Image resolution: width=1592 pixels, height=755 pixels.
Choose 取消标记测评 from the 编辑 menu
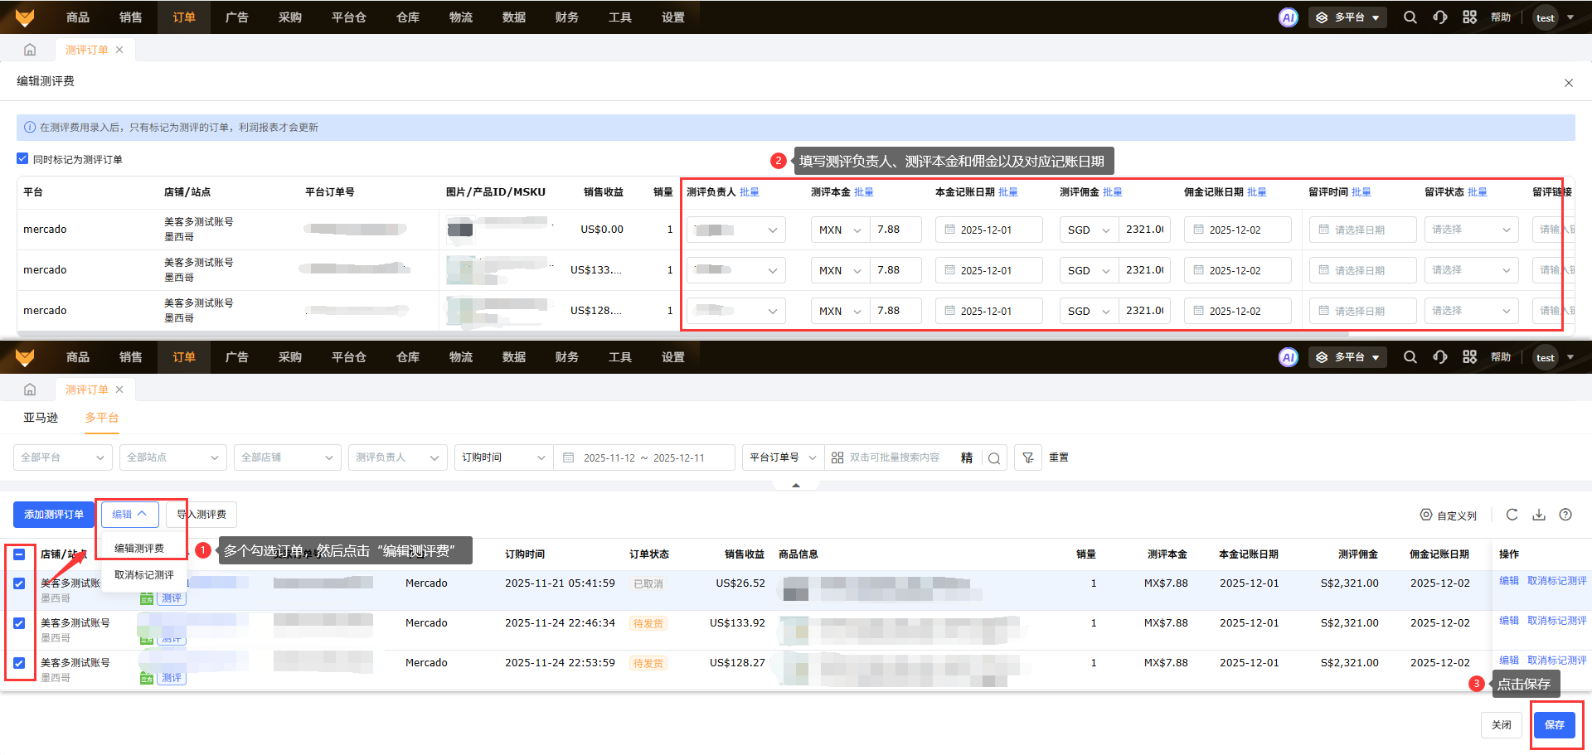point(144,575)
